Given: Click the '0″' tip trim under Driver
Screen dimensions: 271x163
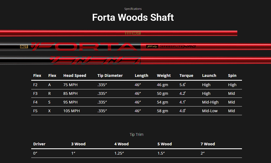Looking at the screenshot, I should tap(35, 153).
